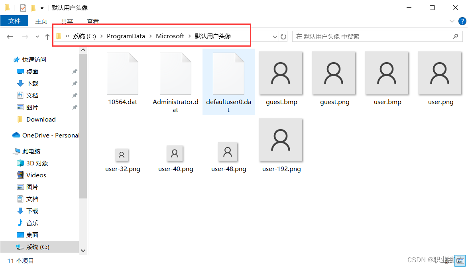Switch to the 主页 ribbon tab

41,21
